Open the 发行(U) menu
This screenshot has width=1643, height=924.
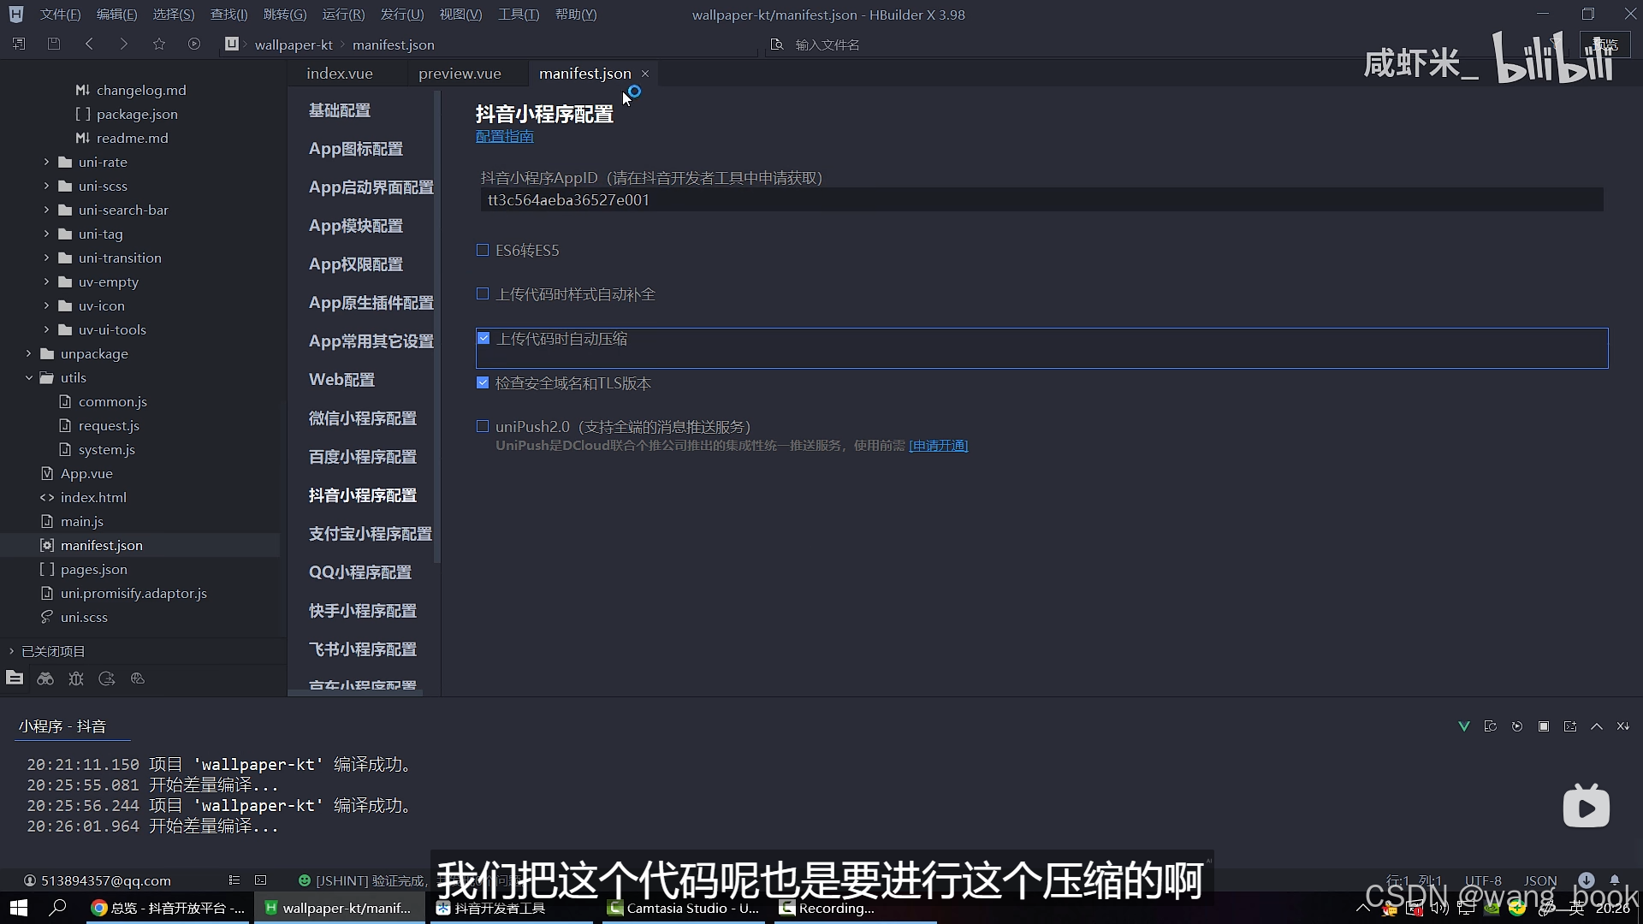[401, 15]
